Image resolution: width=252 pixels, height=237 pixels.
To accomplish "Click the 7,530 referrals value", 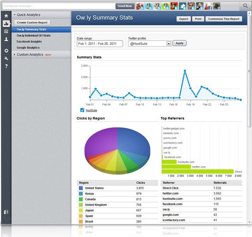I will pos(217,188).
